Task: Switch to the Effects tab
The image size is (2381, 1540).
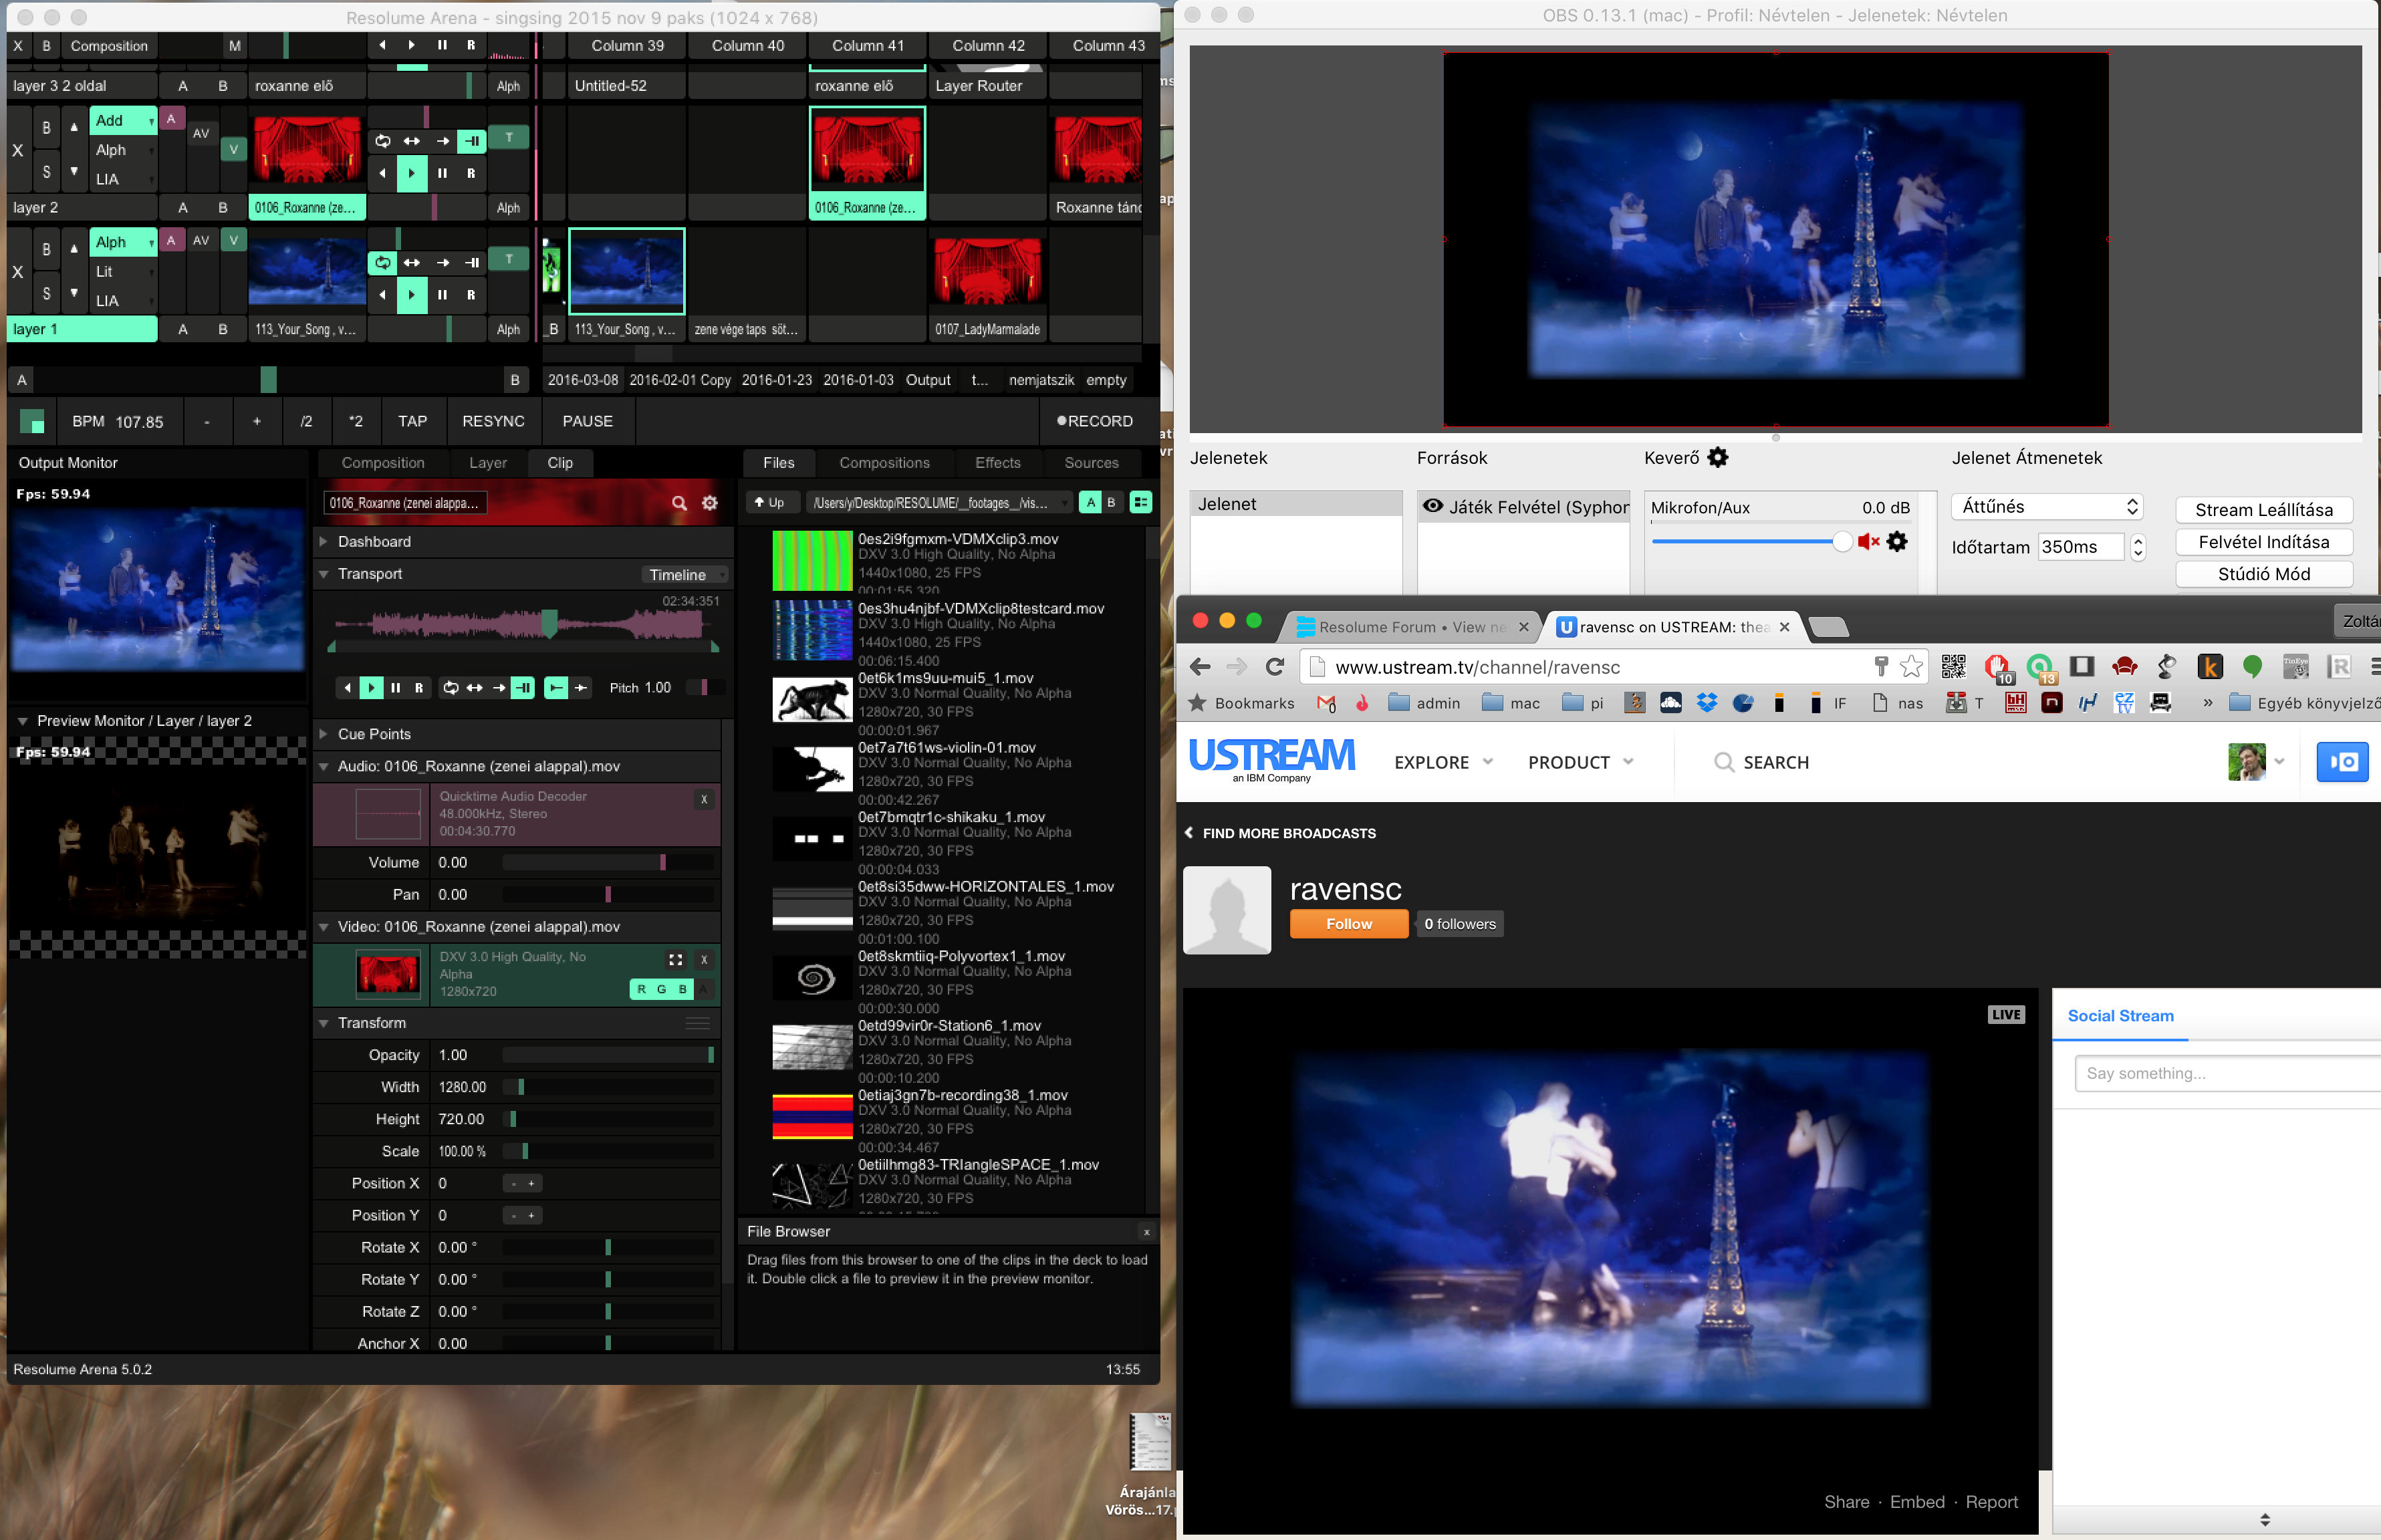Action: (997, 463)
